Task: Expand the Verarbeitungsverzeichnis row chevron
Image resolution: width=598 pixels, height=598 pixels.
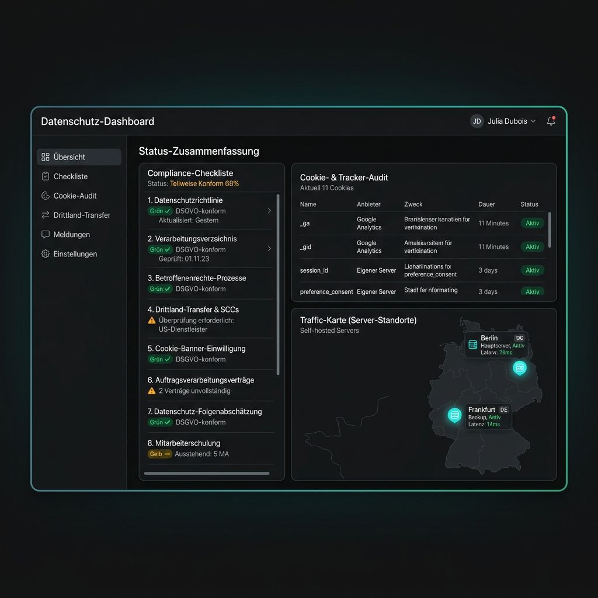Action: click(269, 249)
